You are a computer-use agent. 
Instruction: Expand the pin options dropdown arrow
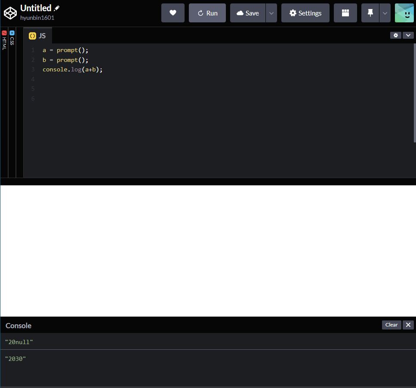click(x=385, y=13)
